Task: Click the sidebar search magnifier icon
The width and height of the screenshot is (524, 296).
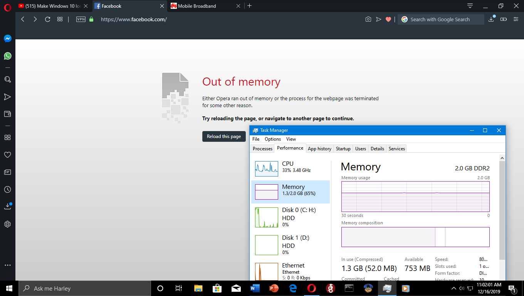Action: [7, 79]
